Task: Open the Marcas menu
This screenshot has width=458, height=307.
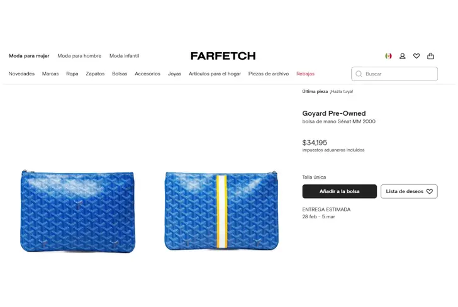Action: (50, 74)
